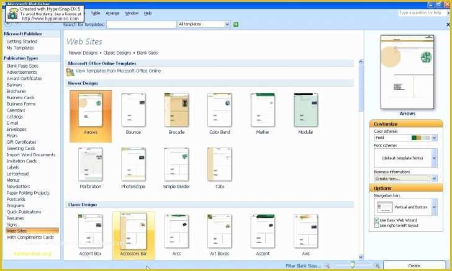This screenshot has height=271, width=452.
Task: Select Greeting Cards publication type
Action: (20, 148)
